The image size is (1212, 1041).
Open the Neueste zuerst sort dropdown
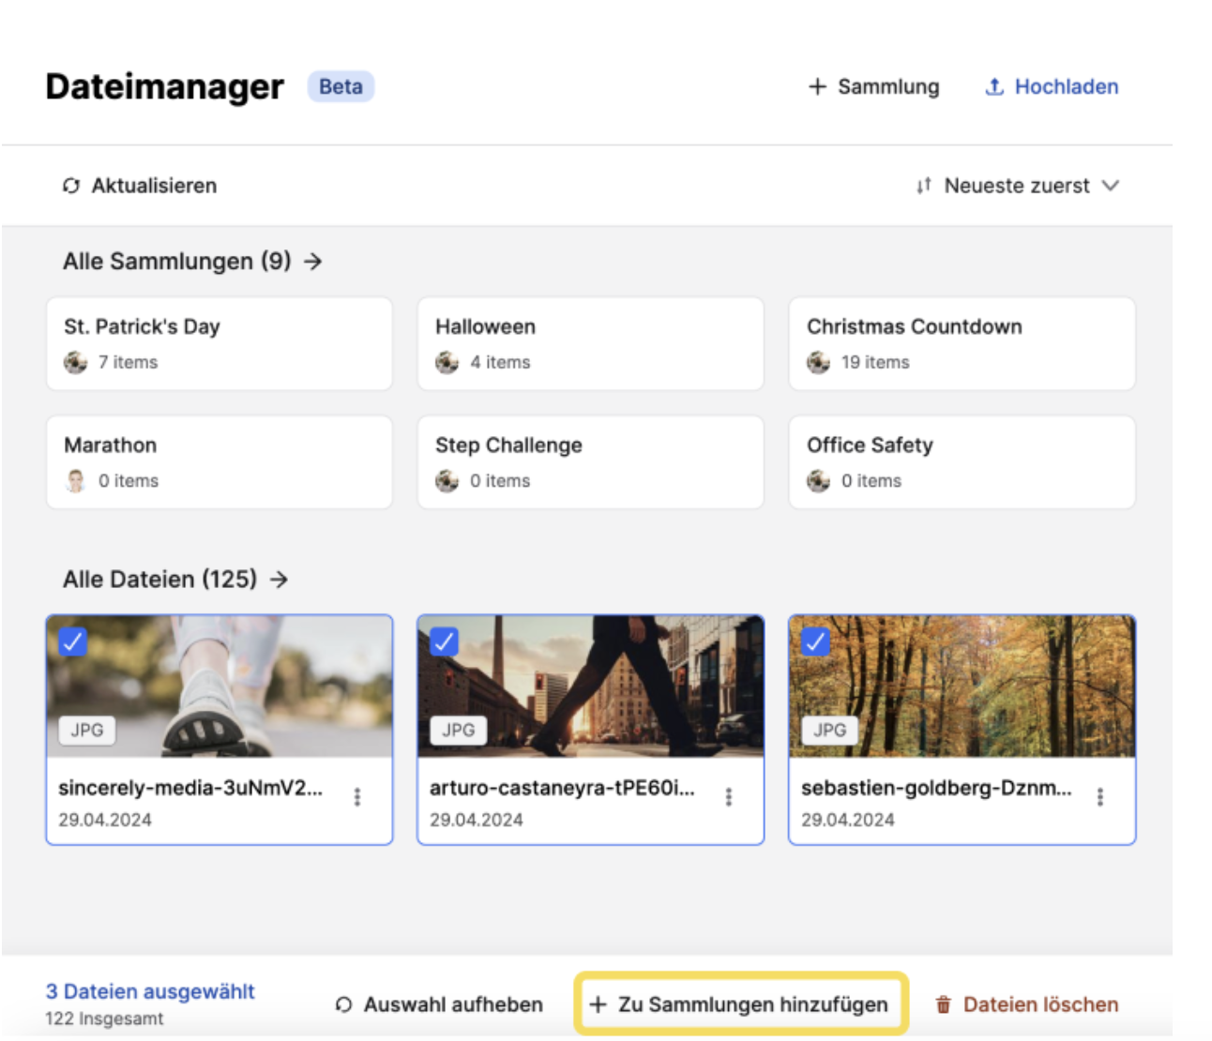pyautogui.click(x=1018, y=186)
